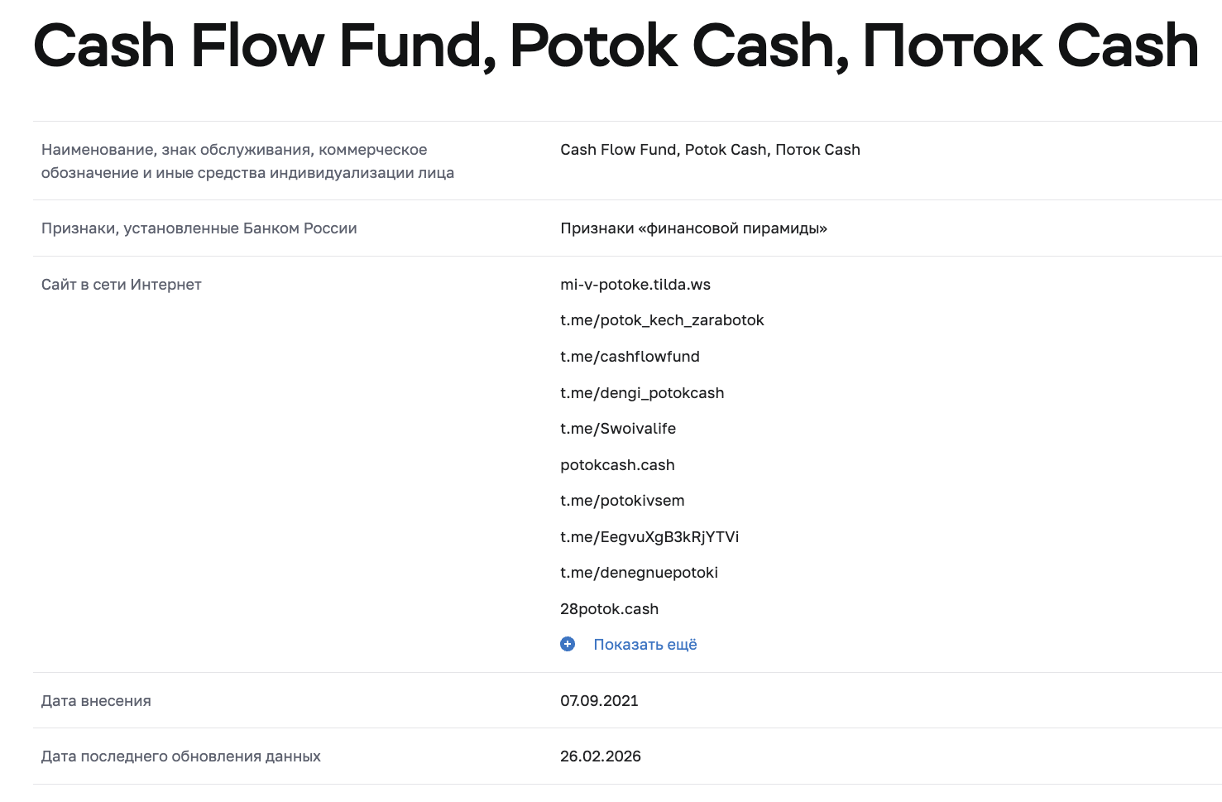This screenshot has height=802, width=1222.
Task: Click the Признаки финансовой пирамиды entry
Action: [x=693, y=228]
